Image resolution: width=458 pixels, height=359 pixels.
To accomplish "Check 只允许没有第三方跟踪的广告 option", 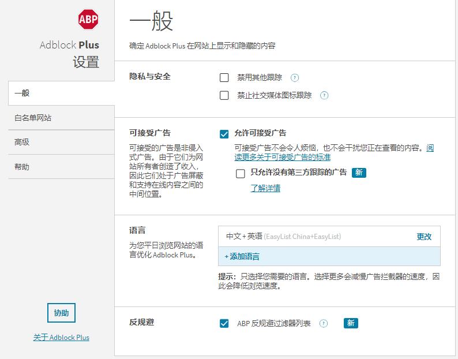I will [x=240, y=174].
